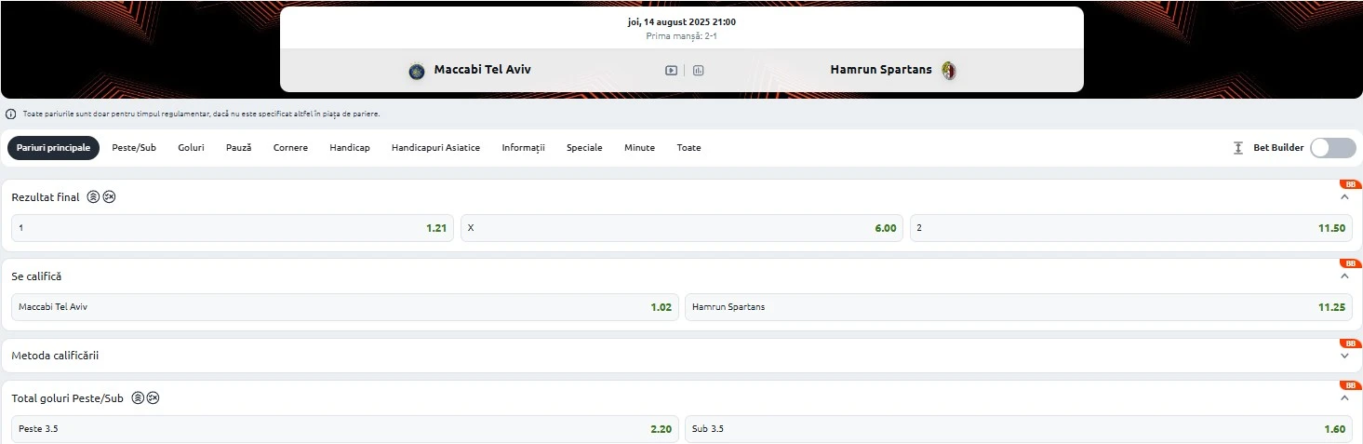Expand the Metoda calificării section

pyautogui.click(x=1343, y=356)
